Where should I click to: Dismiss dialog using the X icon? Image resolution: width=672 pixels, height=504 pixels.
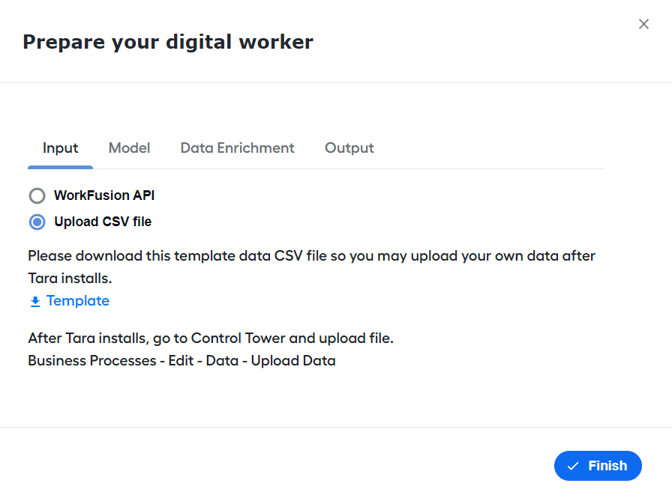click(643, 24)
